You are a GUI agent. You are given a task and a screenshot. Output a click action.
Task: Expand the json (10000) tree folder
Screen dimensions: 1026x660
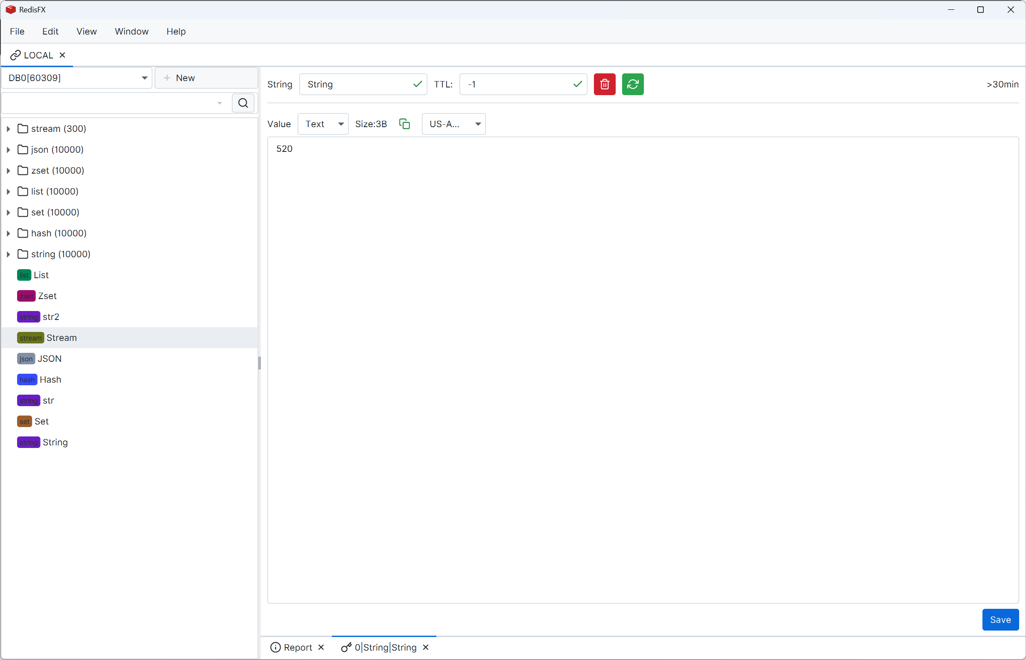(x=8, y=149)
